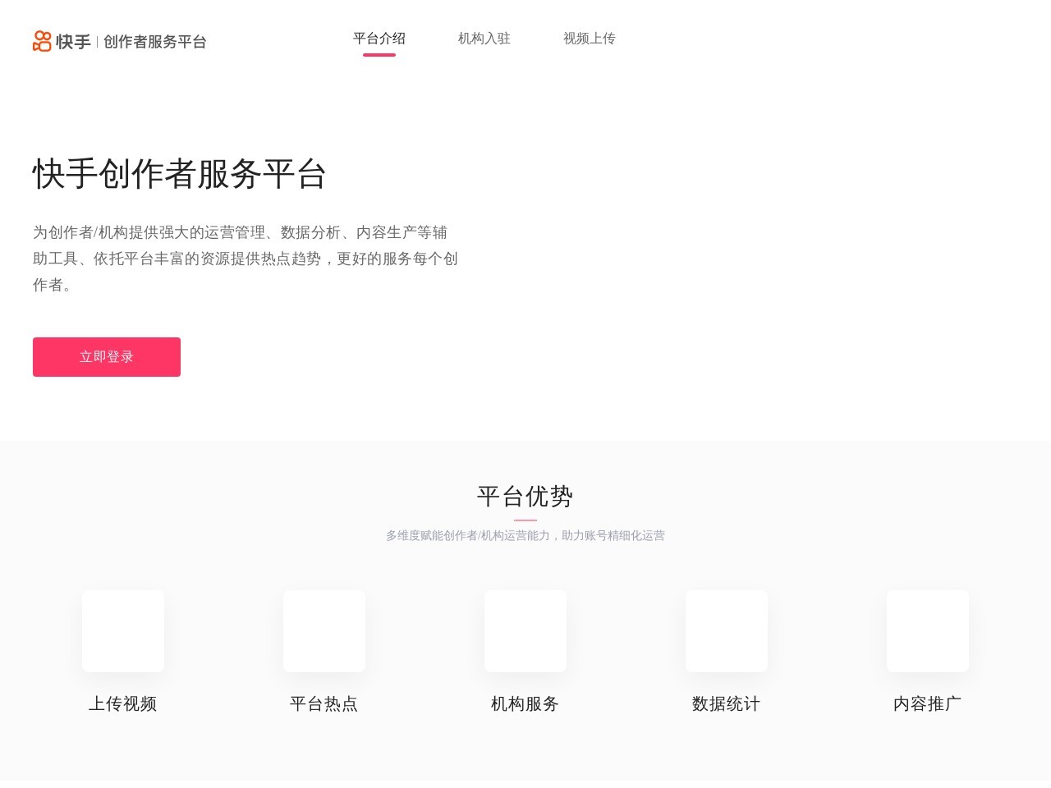1051x788 pixels.
Task: Click the 立即登录 button
Action: pyautogui.click(x=107, y=357)
